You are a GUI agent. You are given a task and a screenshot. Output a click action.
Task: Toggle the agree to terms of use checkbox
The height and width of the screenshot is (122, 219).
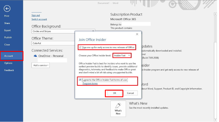click(80, 80)
